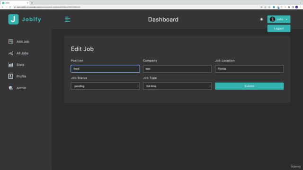Click the Profile icon in the sidebar
Image resolution: width=303 pixels, height=170 pixels.
(10, 76)
